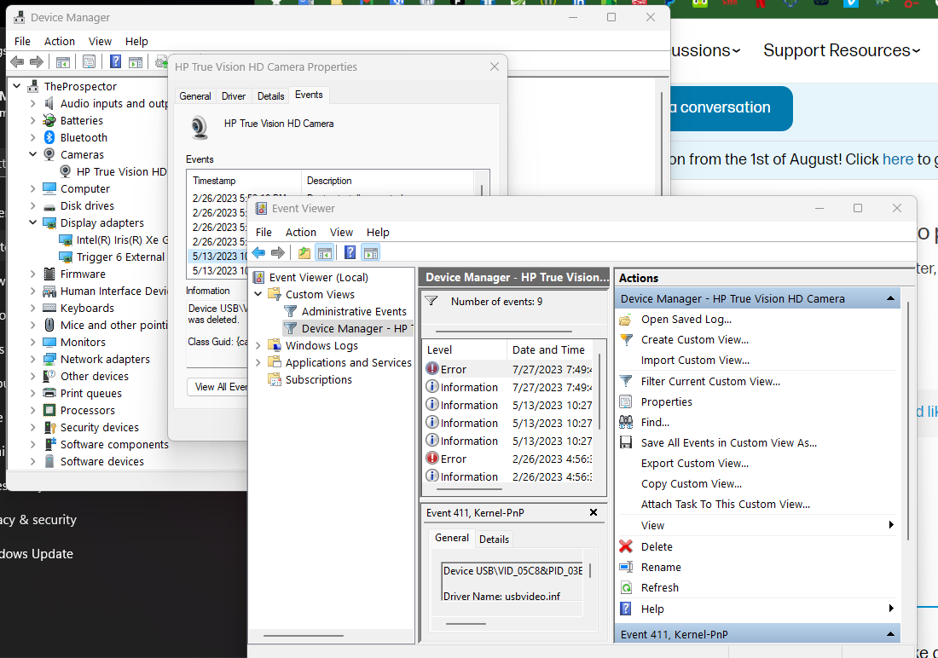The image size is (938, 658).
Task: Click the Save All Events floppy disk icon
Action: (x=626, y=442)
